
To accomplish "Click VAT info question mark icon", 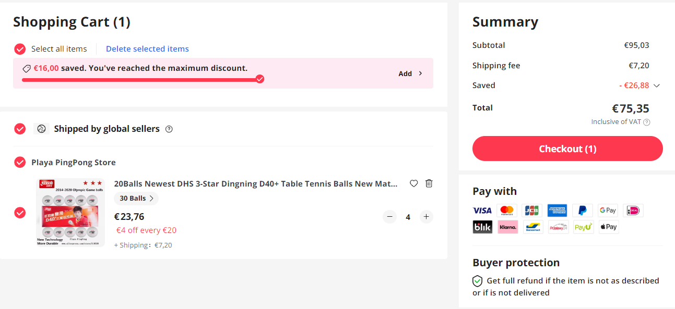I will (x=646, y=122).
